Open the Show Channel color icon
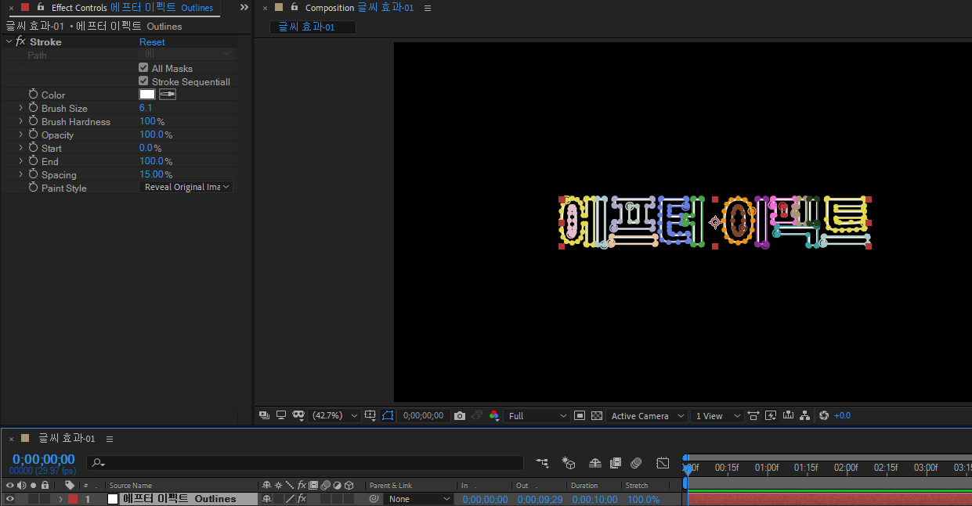This screenshot has width=972, height=506. [493, 415]
